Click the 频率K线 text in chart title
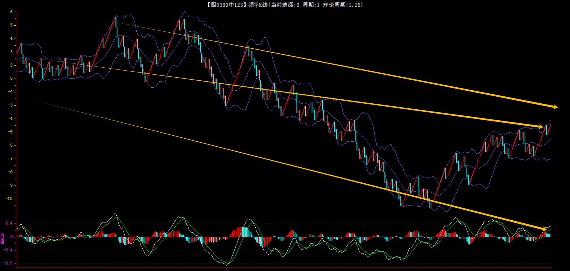Viewport: 570px width, 271px height. tap(257, 5)
